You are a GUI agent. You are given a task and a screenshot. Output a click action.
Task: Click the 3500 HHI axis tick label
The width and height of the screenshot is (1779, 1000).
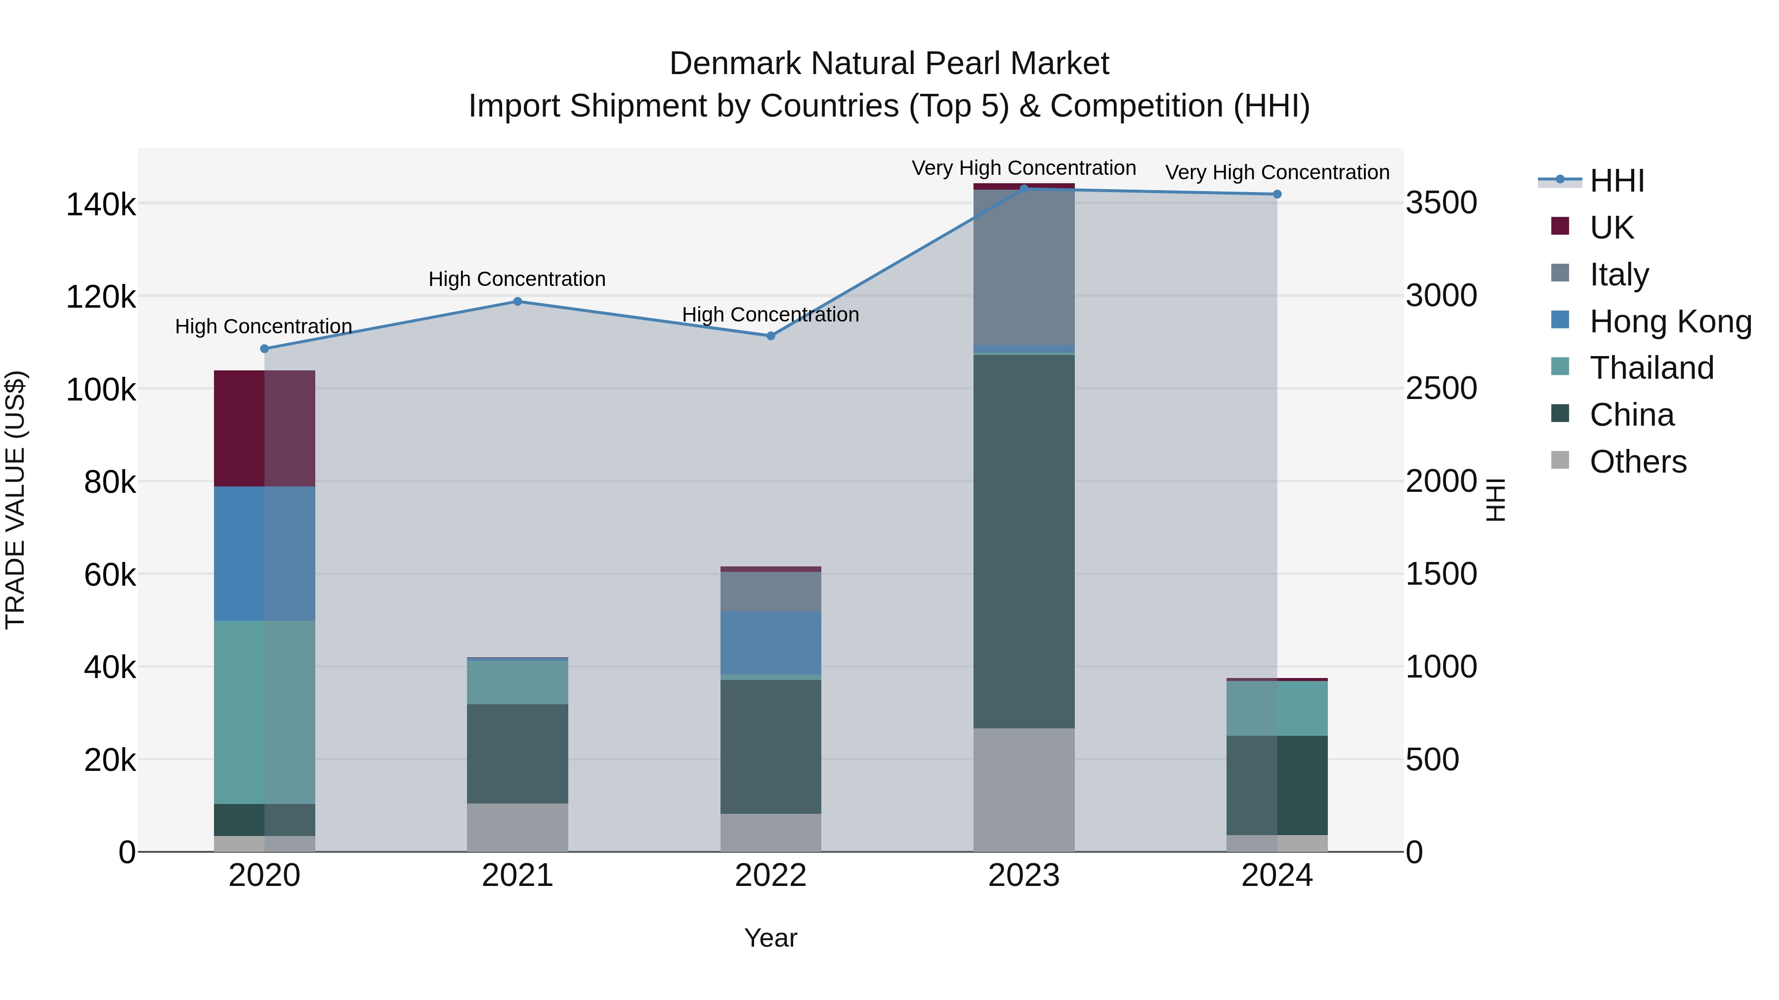click(x=1442, y=203)
